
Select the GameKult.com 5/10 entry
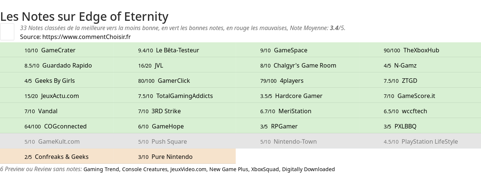point(52,141)
